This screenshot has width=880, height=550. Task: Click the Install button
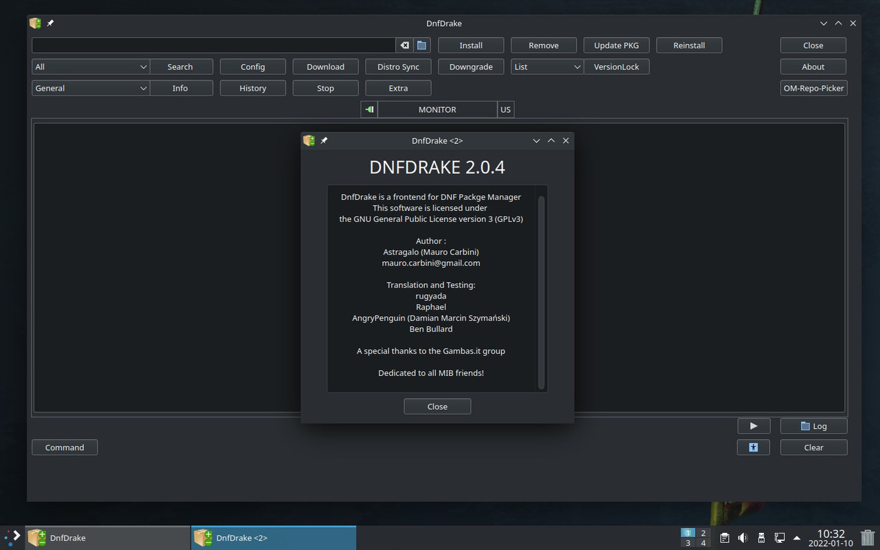point(471,45)
